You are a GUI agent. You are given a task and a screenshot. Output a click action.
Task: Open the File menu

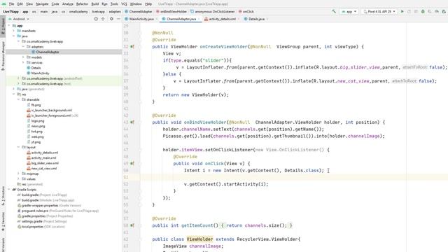tap(11, 4)
